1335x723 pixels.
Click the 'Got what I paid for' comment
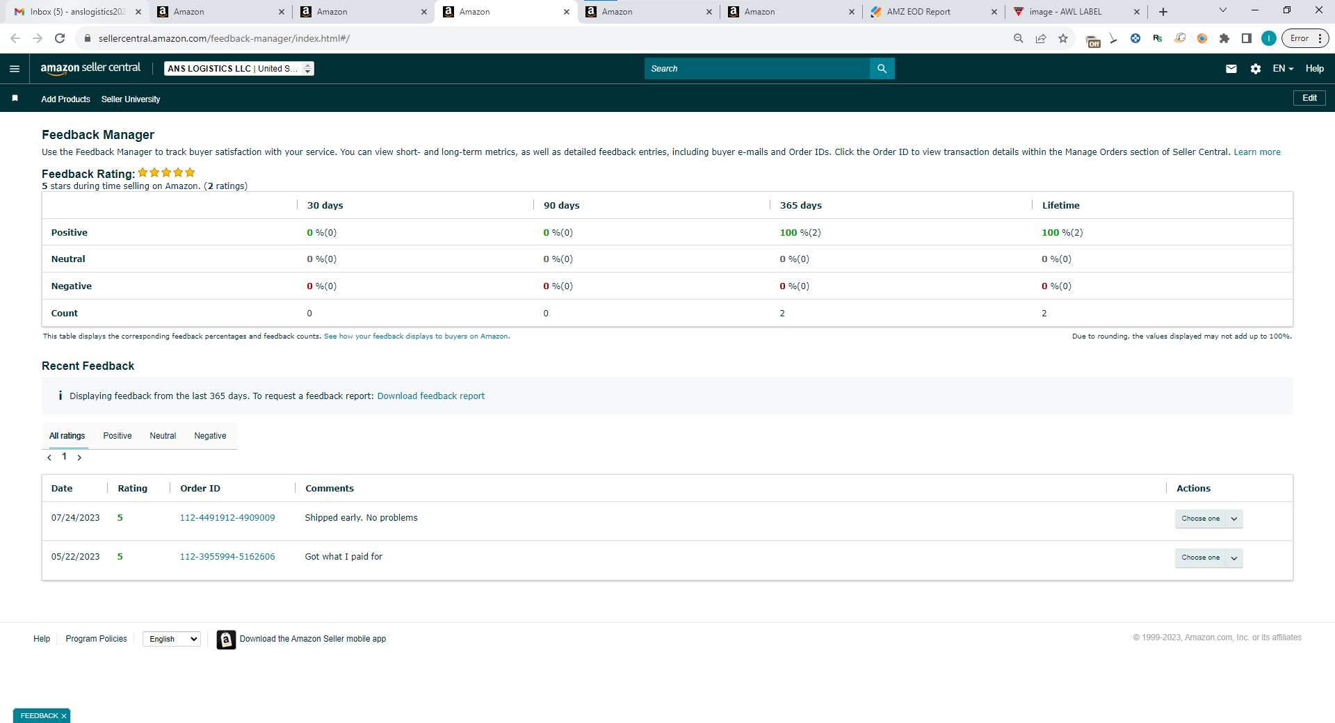point(343,557)
